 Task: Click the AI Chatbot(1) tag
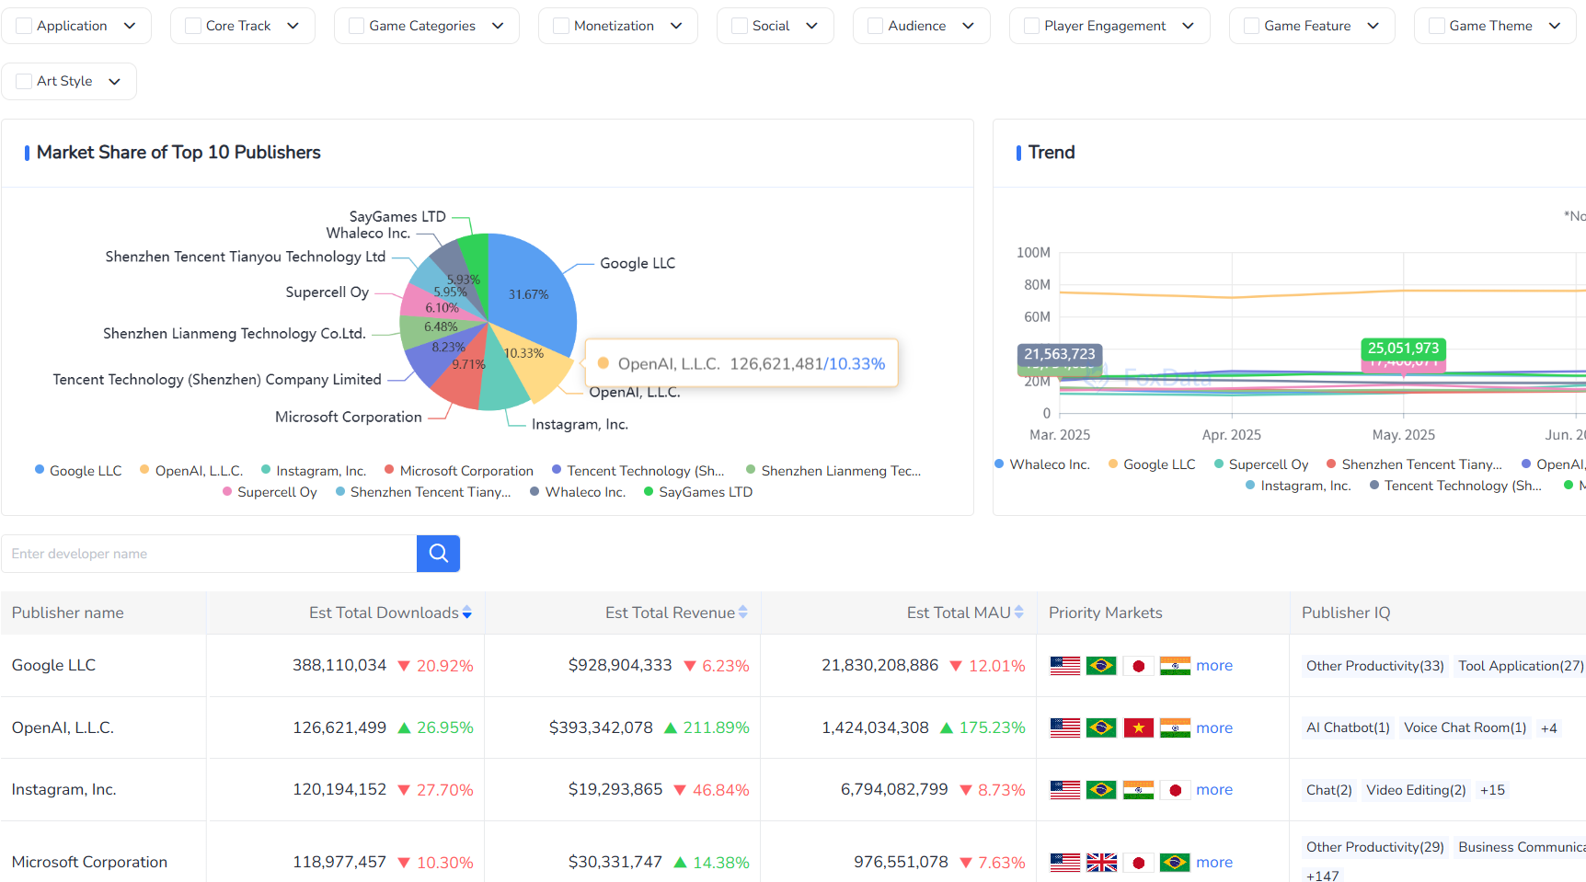click(1348, 728)
